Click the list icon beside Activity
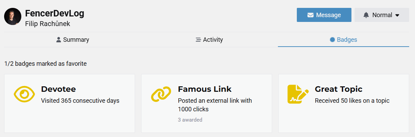This screenshot has width=415, height=137. click(x=198, y=40)
